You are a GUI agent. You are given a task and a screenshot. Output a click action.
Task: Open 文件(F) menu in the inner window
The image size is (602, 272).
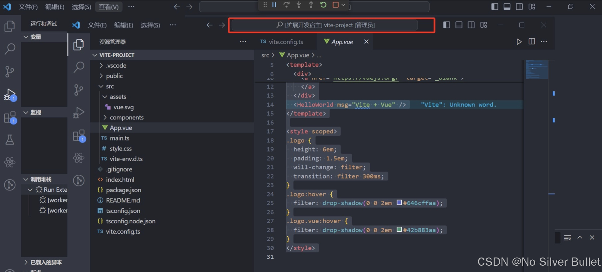click(x=97, y=25)
